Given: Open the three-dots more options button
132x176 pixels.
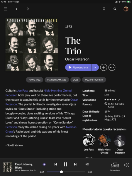Looking at the screenshot, I should click(112, 67).
